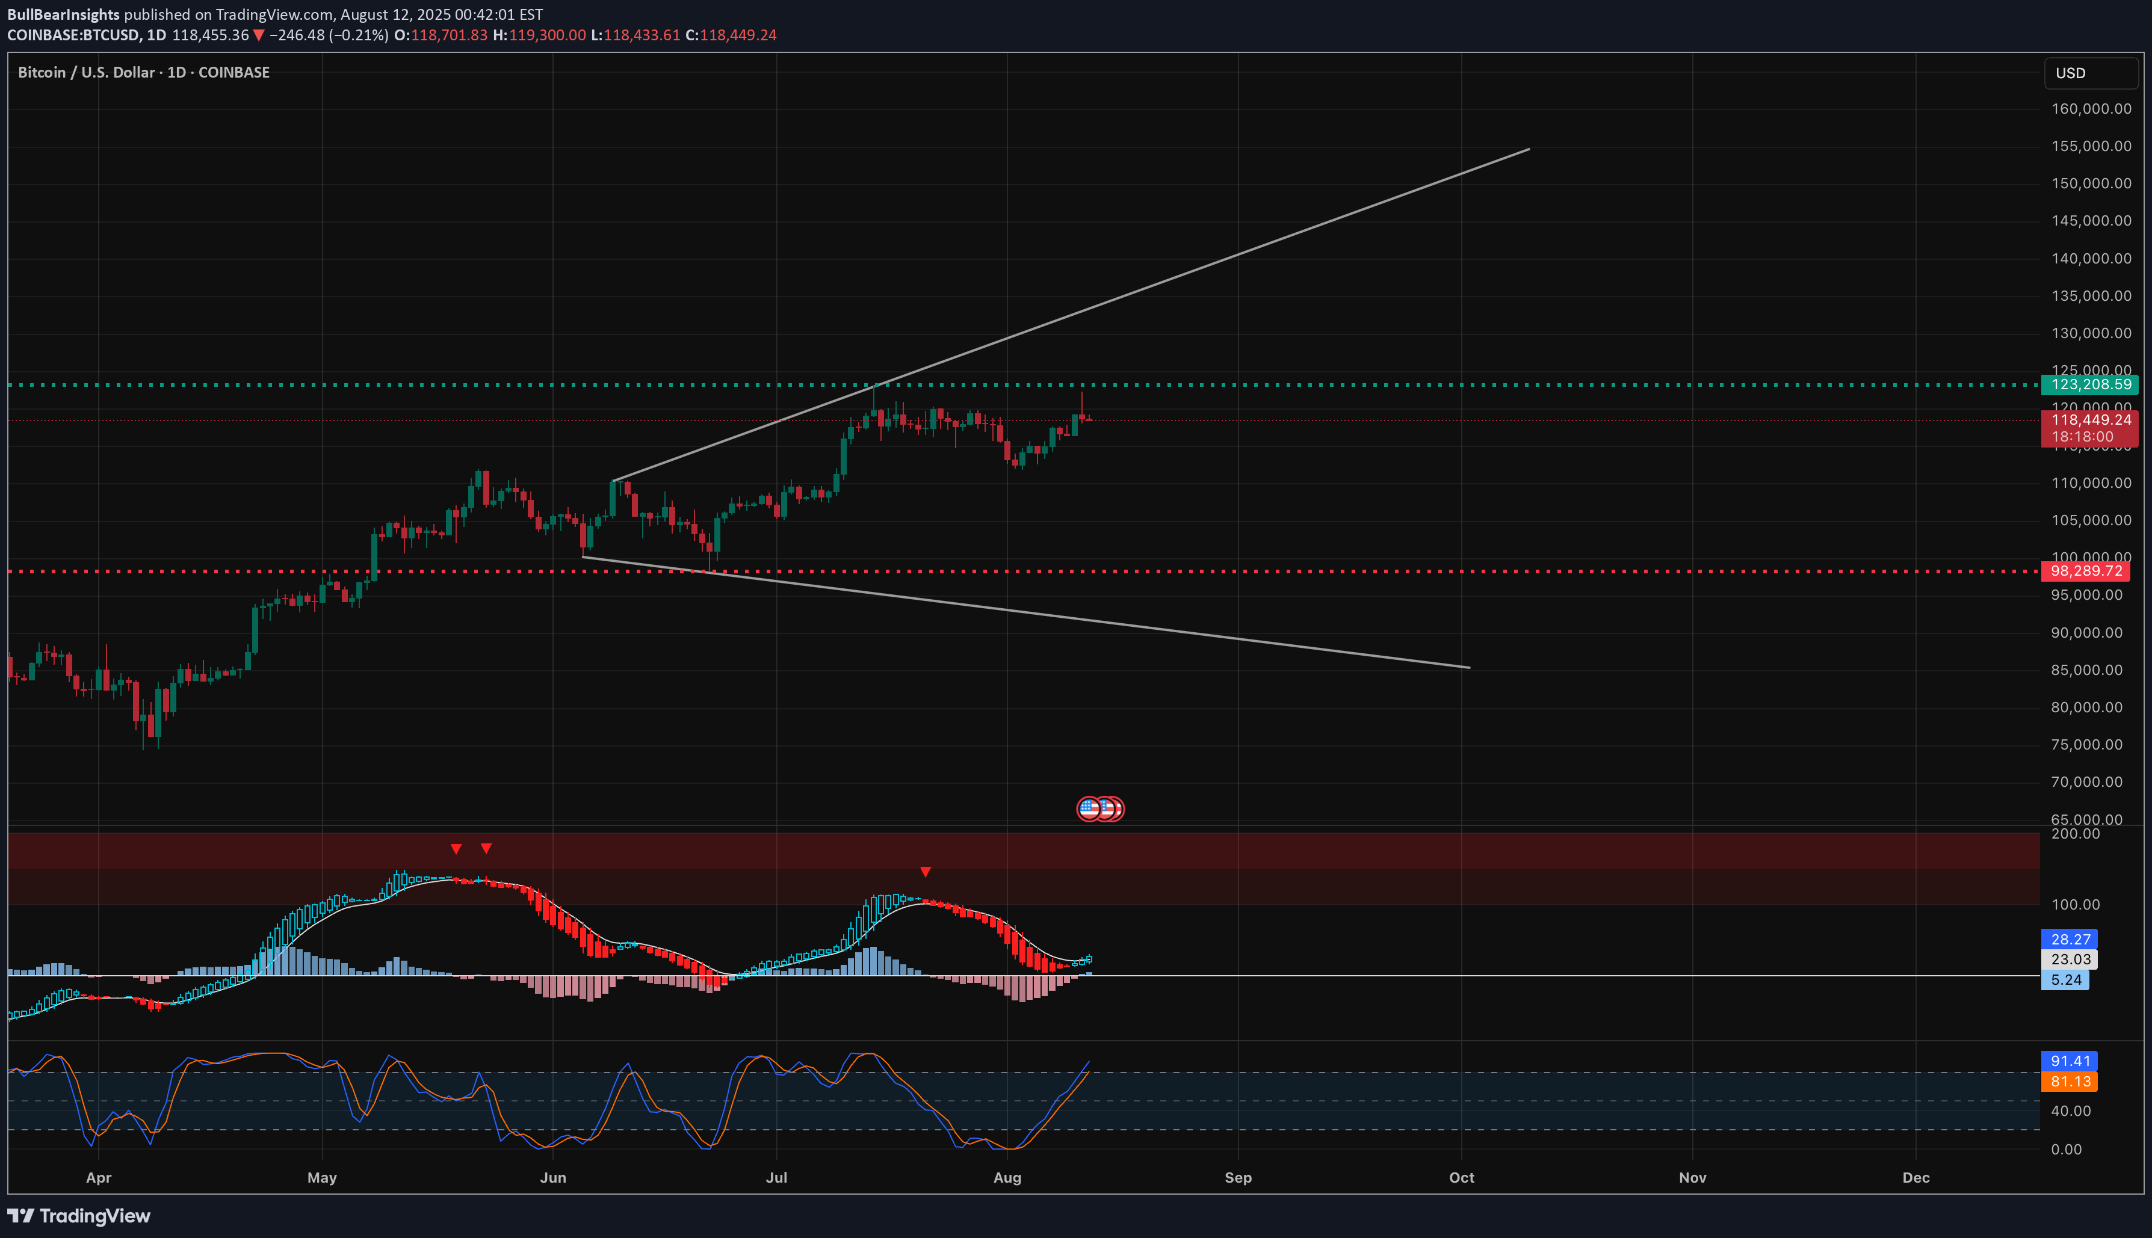Click the 'August 12, 2025 00:42:01 EST' timestamp
Screen dimensions: 2152x1238
[442, 14]
